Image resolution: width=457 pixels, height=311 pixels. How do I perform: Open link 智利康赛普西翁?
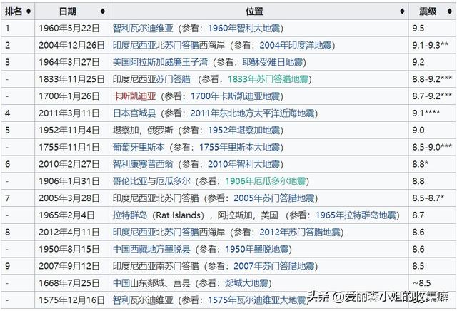tap(143, 164)
